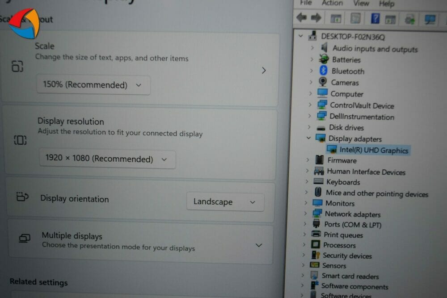Click the toolbar device icon with green arrow
Image resolution: width=447 pixels, height=298 pixels.
click(x=409, y=20)
